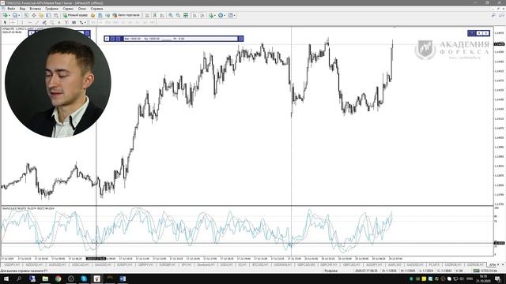Show the Market Watch window
This screenshot has width=506, height=284.
click(26, 15)
